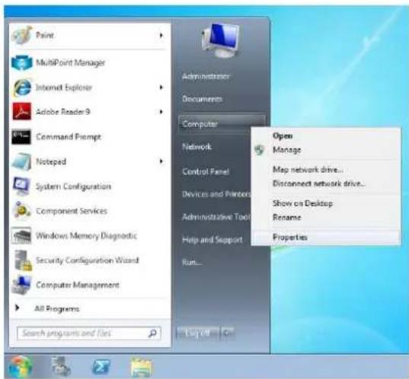The height and width of the screenshot is (379, 409).
Task: Click the search magnifier icon
Action: (152, 333)
